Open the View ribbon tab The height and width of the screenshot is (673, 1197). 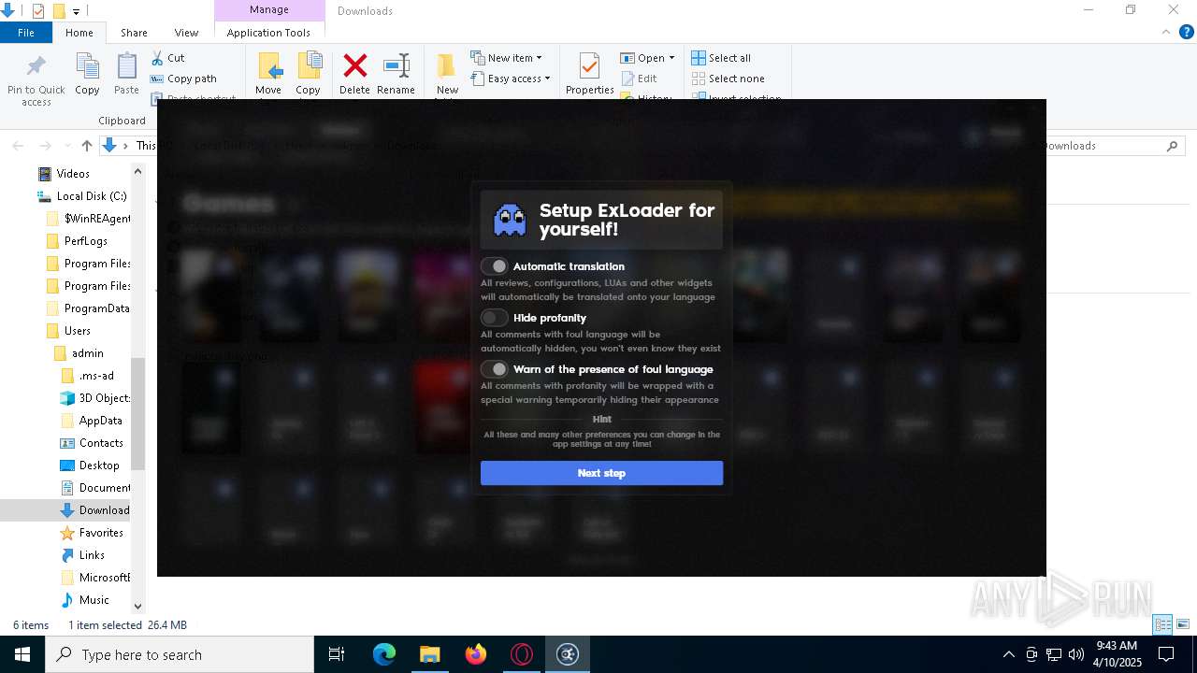[x=186, y=33]
